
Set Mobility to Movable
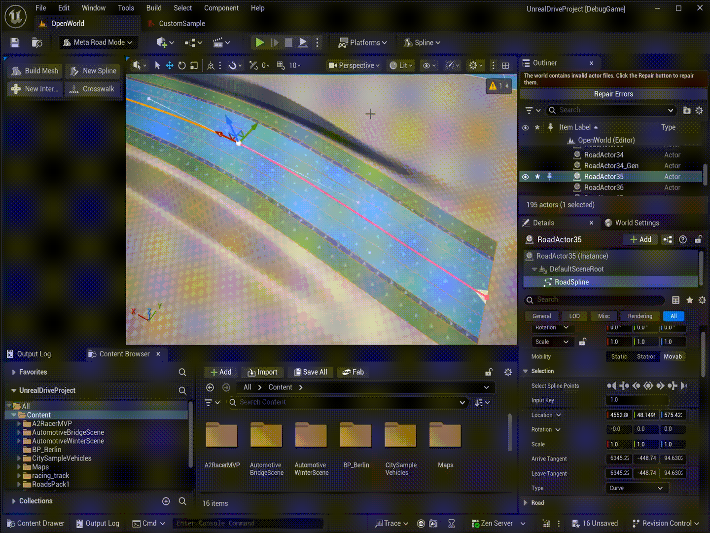(673, 357)
